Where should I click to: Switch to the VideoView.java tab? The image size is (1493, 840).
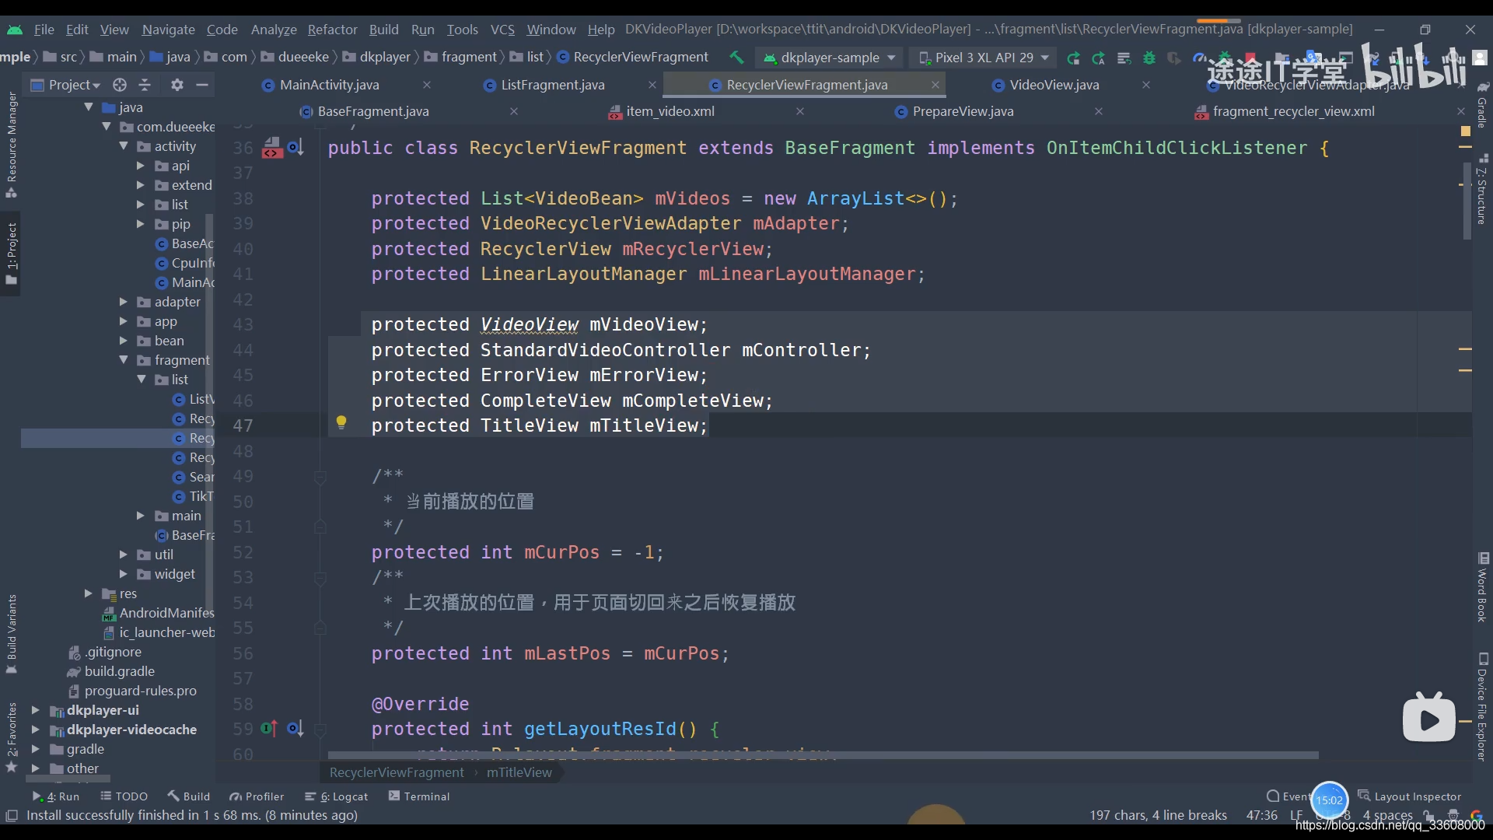pos(1054,85)
